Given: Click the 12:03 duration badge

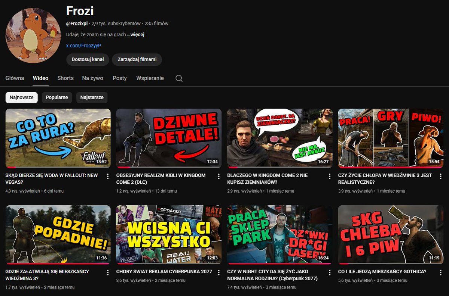Looking at the screenshot, I should click(x=212, y=258).
